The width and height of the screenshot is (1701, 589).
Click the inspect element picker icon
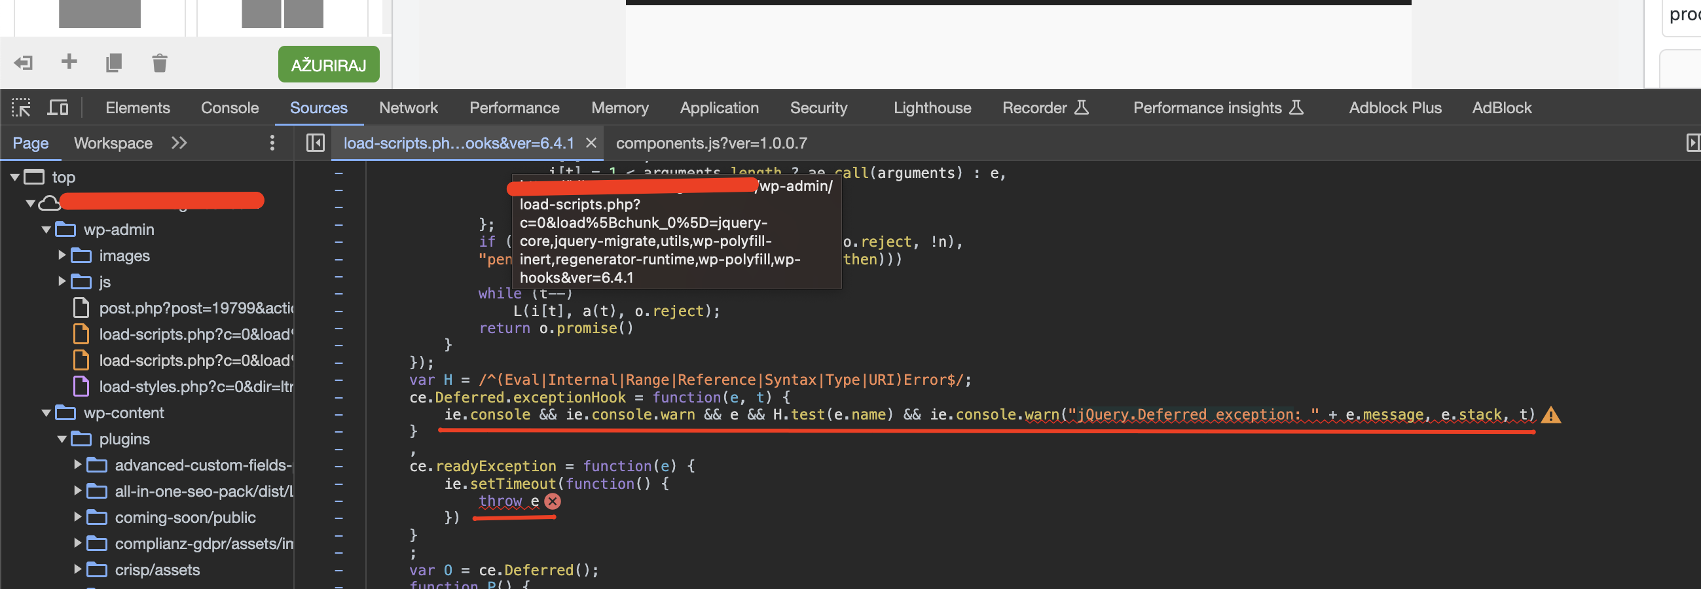tap(21, 107)
